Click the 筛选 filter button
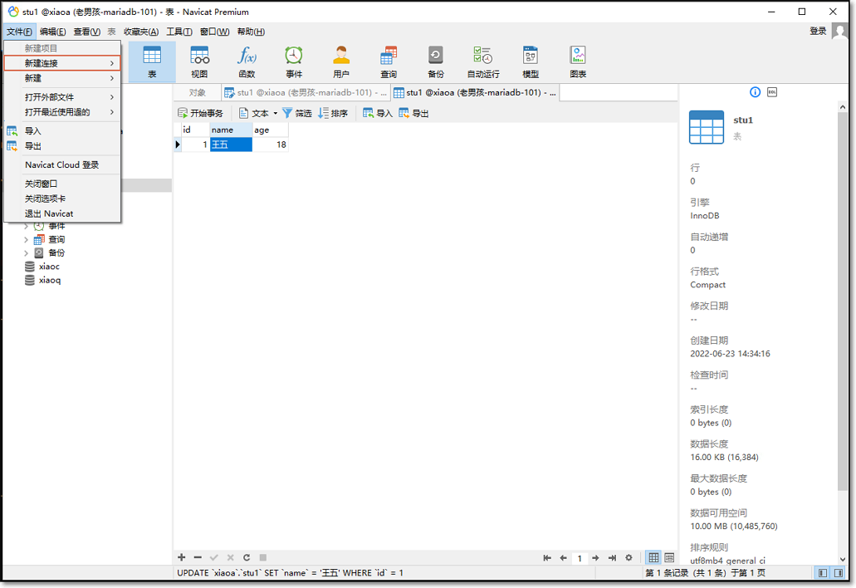 tap(297, 114)
